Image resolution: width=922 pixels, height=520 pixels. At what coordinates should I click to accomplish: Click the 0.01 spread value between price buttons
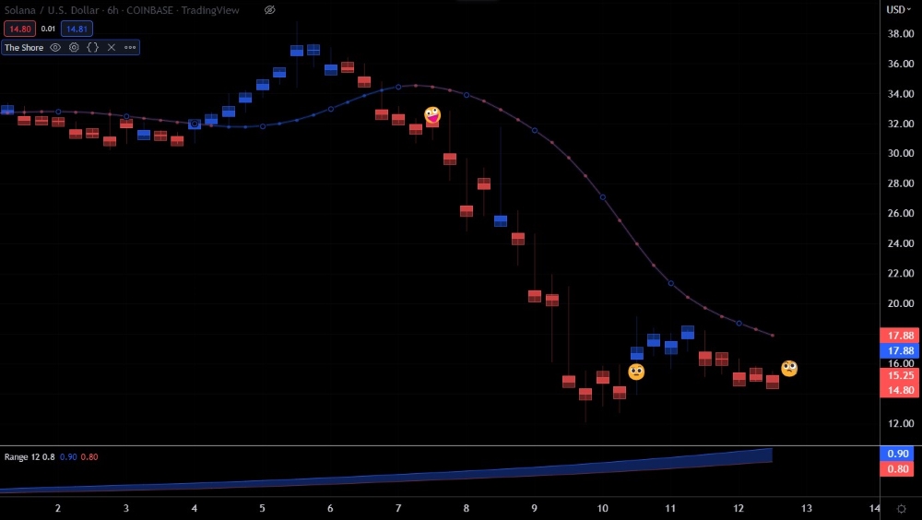(48, 29)
